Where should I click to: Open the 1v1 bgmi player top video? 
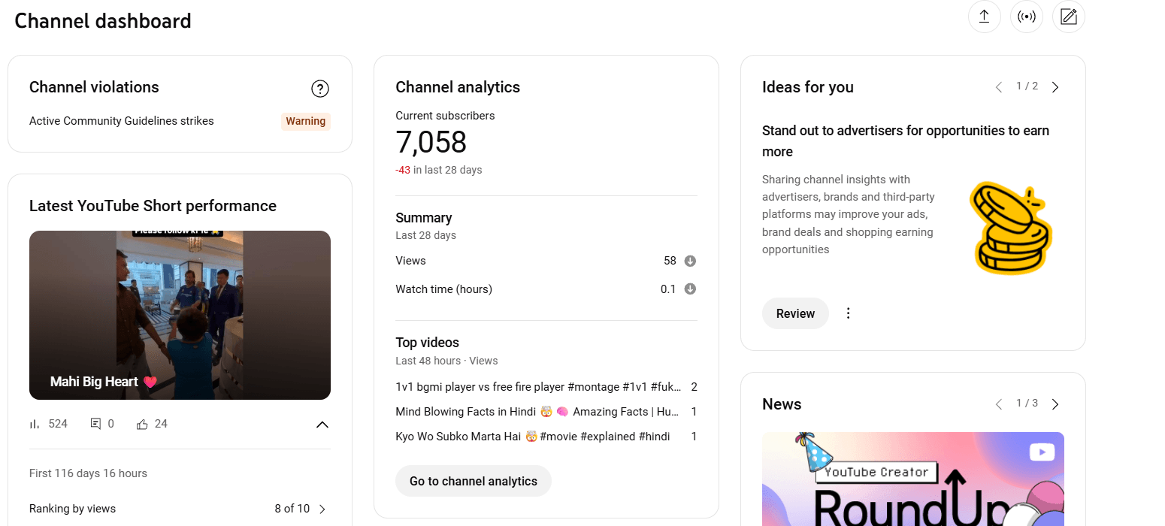pyautogui.click(x=538, y=387)
